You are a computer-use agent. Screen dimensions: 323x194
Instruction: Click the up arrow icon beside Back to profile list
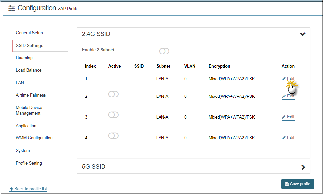tap(11, 189)
